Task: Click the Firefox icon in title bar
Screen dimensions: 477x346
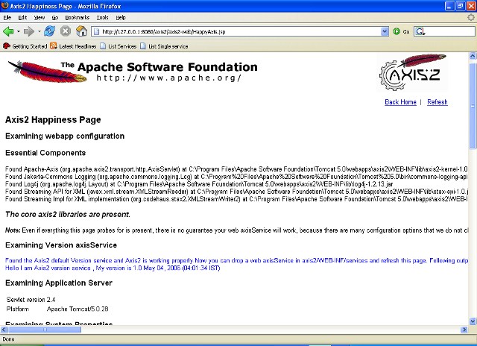Action: coord(4,6)
